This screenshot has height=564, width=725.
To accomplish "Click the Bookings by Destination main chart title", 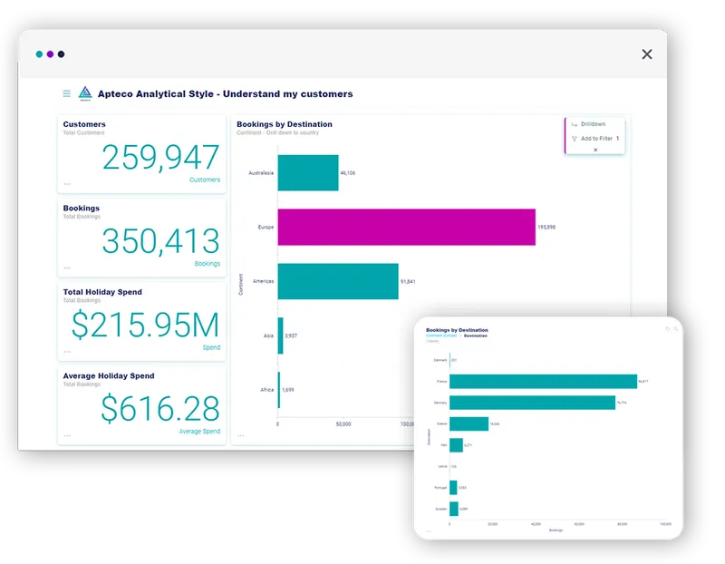I will click(x=285, y=124).
